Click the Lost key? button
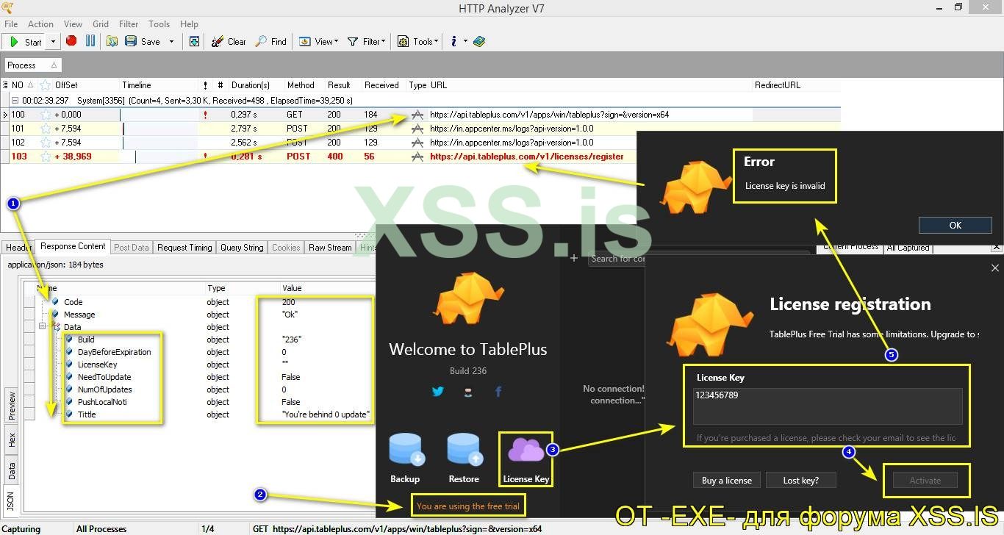The width and height of the screenshot is (1004, 535). tap(800, 480)
